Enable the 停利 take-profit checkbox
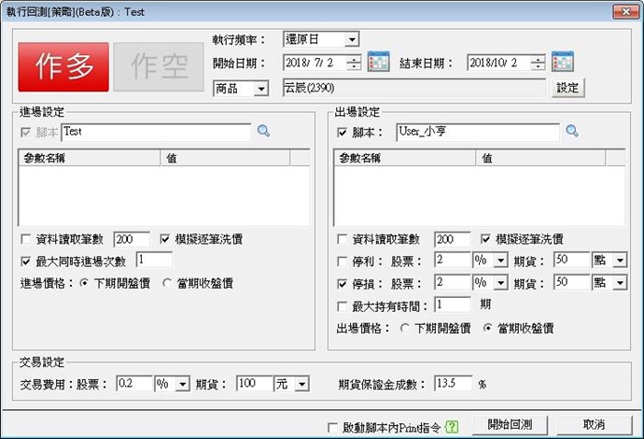 [x=343, y=259]
